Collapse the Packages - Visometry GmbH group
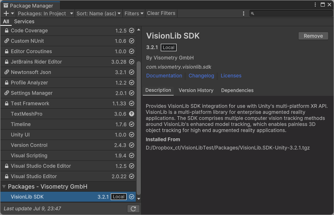Screen dimensions: 334x215 point(4,186)
